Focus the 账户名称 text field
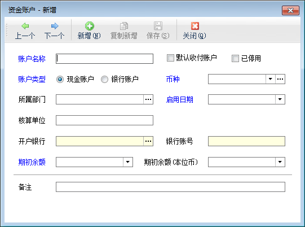 (x=104, y=59)
